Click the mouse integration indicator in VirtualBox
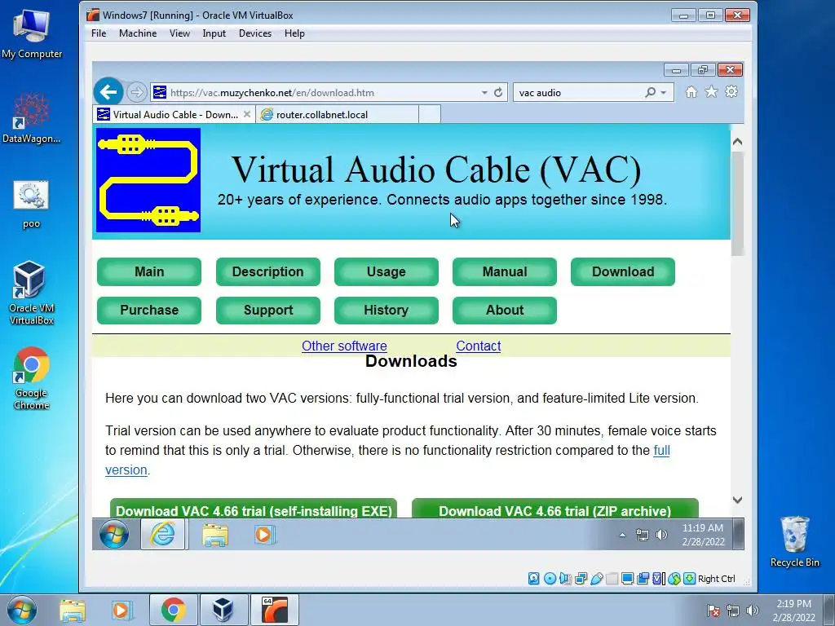 [x=674, y=579]
